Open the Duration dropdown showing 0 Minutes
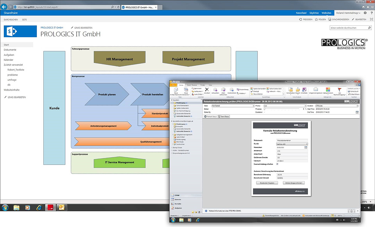 pyautogui.click(x=337, y=106)
